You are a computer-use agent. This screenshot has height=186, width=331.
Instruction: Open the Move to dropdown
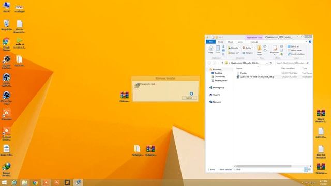pyautogui.click(x=234, y=48)
